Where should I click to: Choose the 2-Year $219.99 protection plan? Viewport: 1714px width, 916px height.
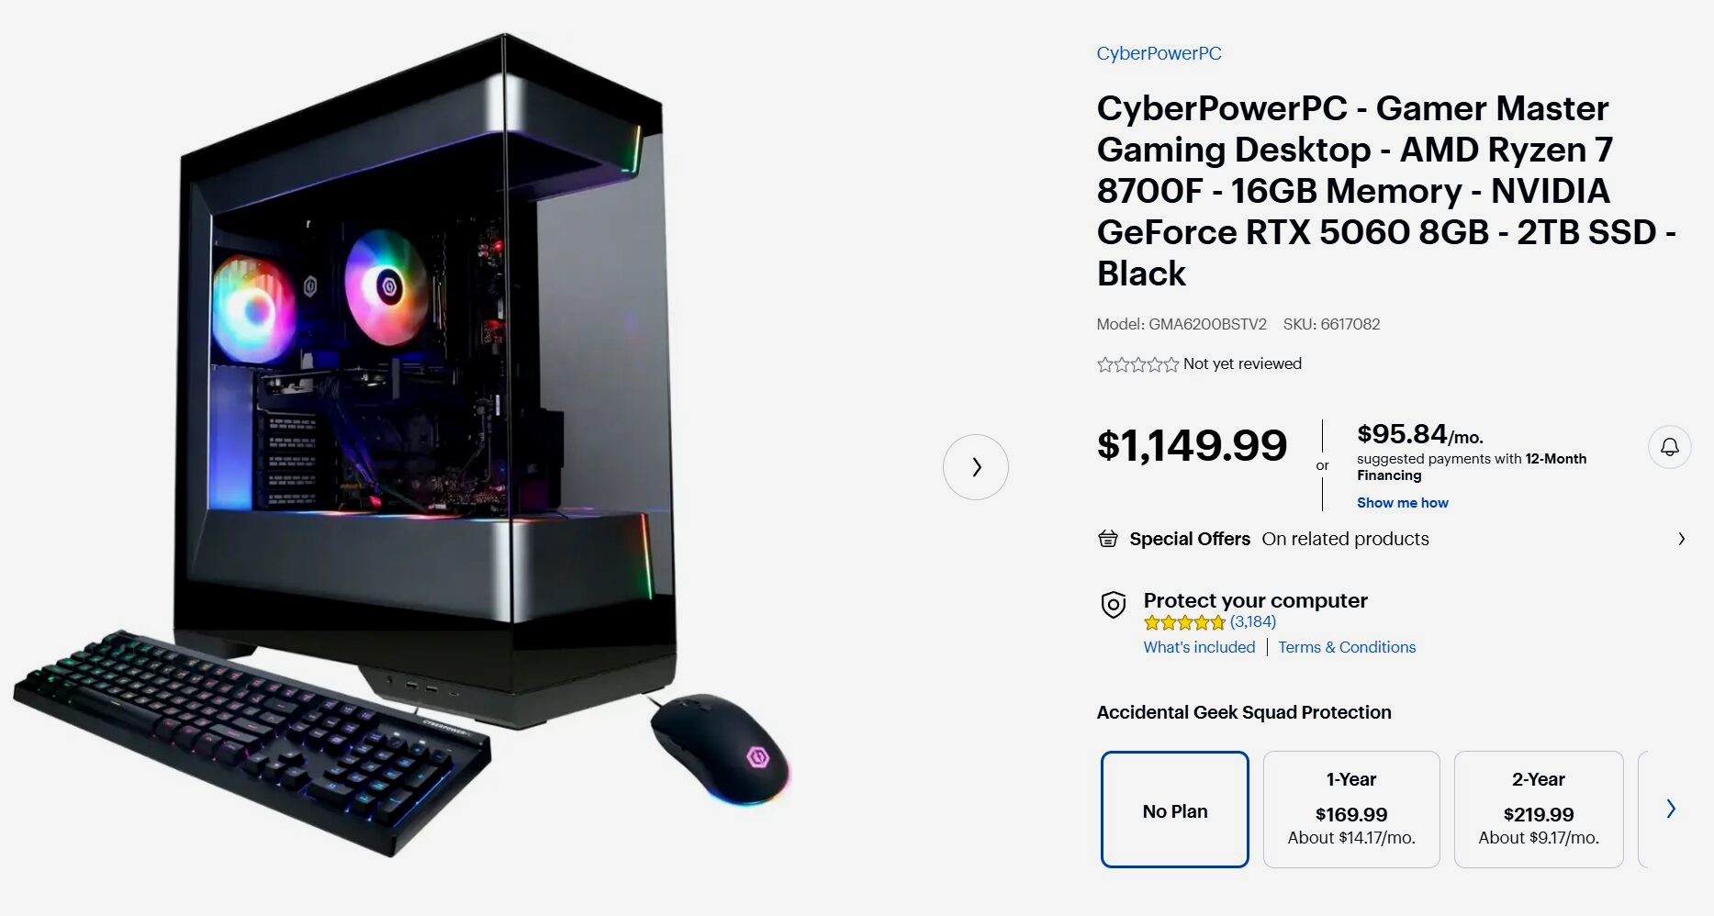1539,810
